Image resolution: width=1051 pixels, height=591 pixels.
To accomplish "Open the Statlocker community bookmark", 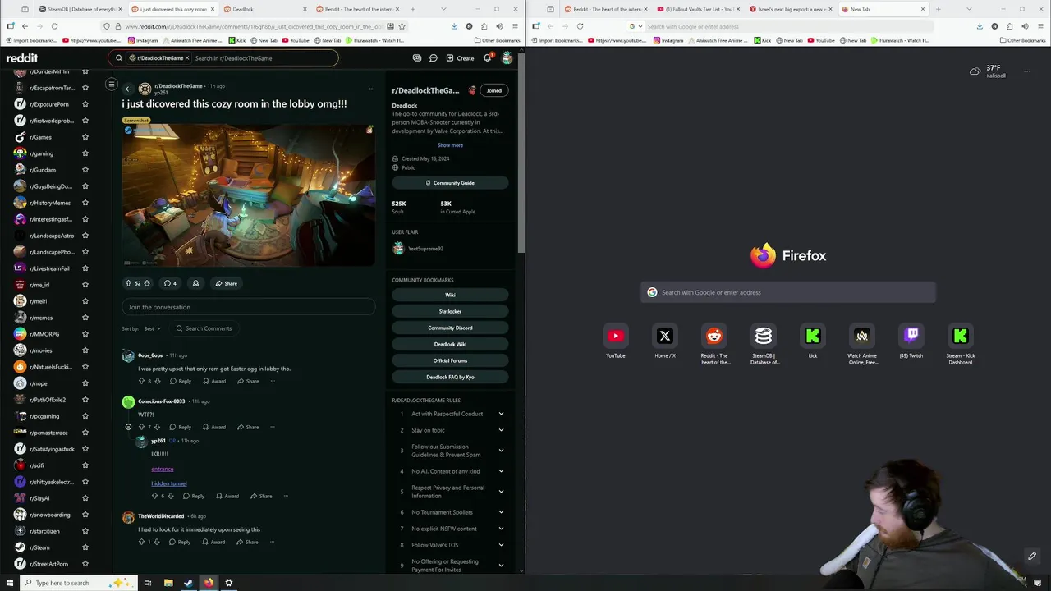I will (x=450, y=311).
